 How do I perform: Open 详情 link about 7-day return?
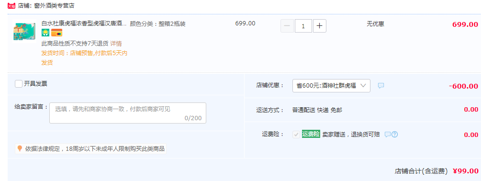pos(116,44)
